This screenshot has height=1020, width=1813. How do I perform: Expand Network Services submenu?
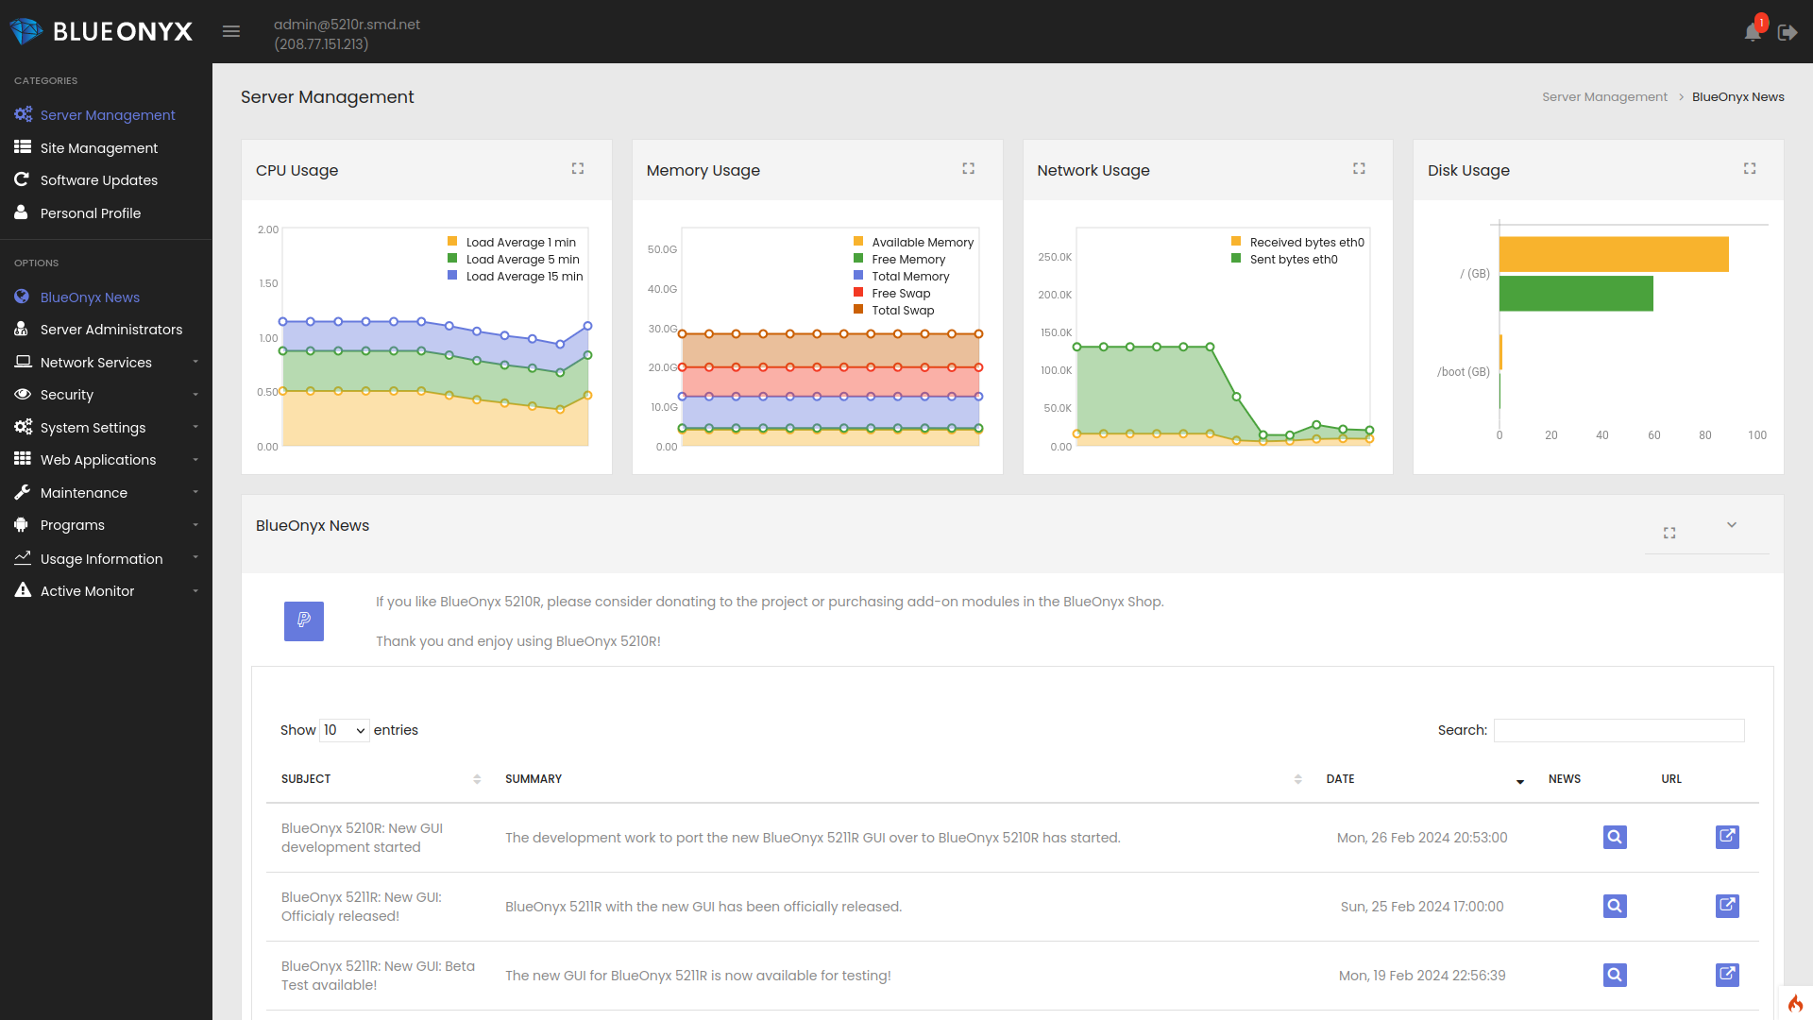coord(106,363)
